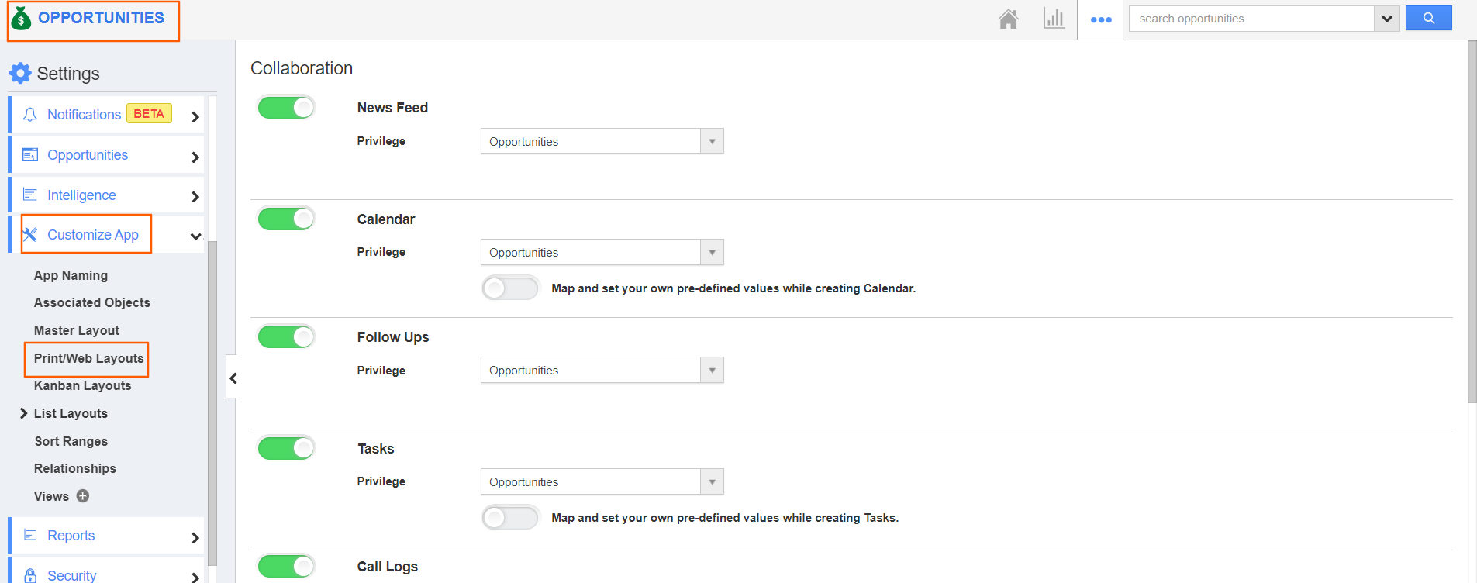Open the Tasks Privilege dropdown
This screenshot has width=1477, height=583.
(602, 481)
